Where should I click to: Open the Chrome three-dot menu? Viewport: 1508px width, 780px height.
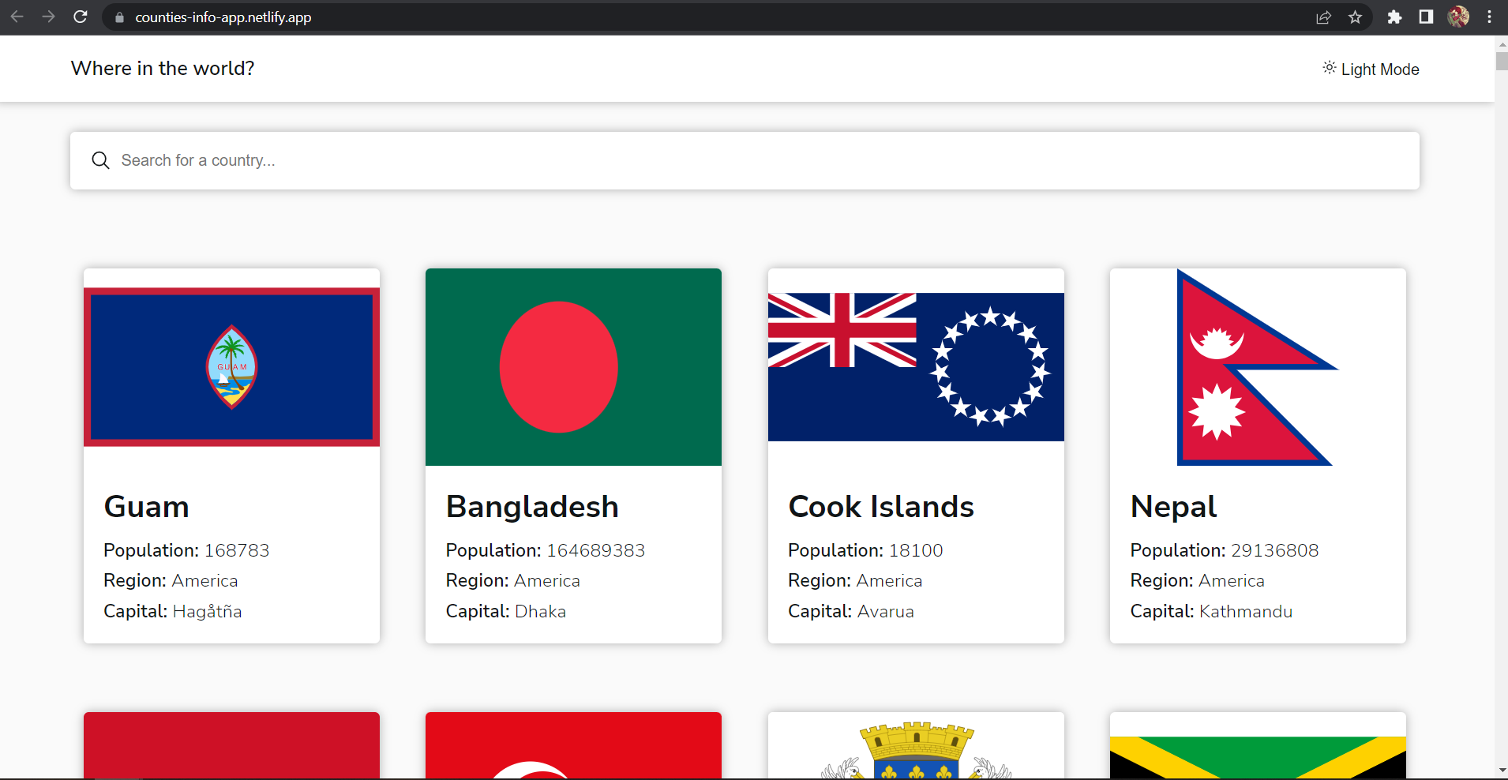pos(1489,17)
